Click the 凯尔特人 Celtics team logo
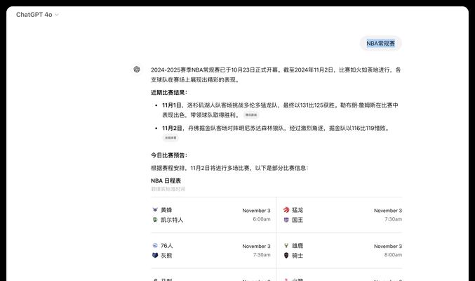The image size is (475, 281). click(x=155, y=220)
